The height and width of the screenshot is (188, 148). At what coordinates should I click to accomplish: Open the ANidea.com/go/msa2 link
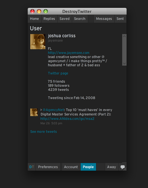point(67,119)
